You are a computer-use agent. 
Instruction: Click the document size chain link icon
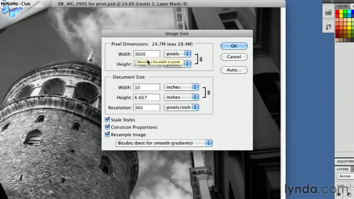(x=208, y=92)
